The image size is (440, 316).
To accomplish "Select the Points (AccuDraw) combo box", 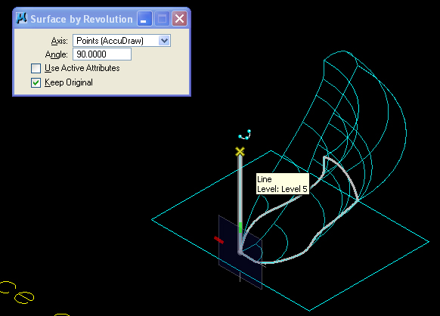I will pos(122,41).
